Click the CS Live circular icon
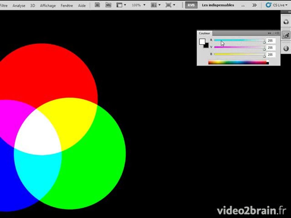The image size is (291, 218). (268, 5)
